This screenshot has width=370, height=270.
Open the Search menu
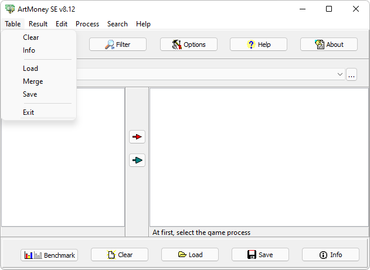117,24
